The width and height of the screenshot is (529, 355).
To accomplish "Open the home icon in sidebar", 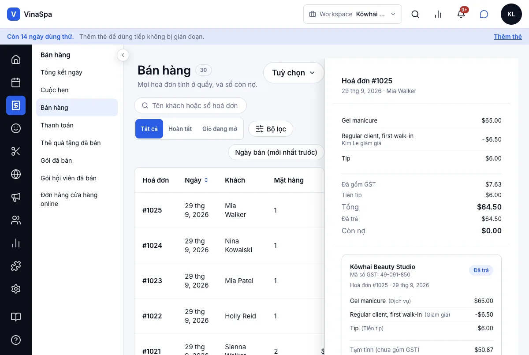I will coord(16,60).
